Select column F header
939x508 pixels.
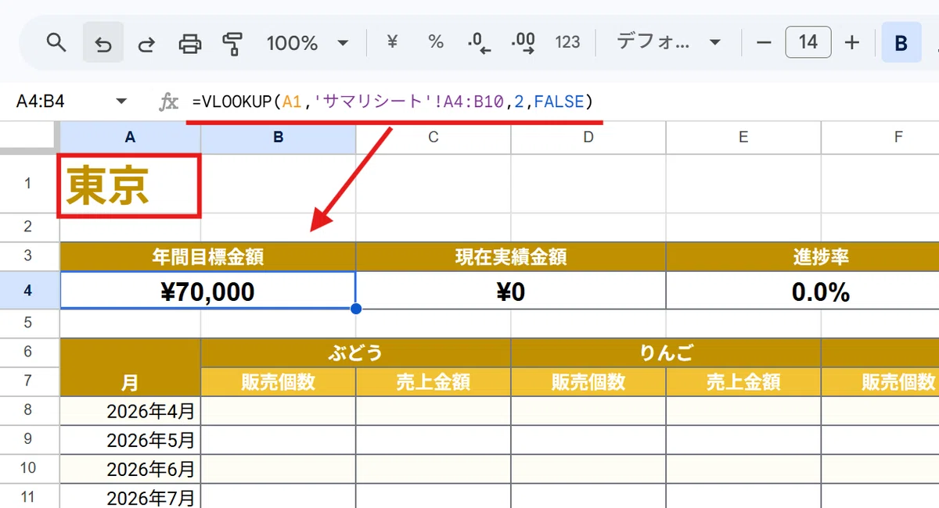880,138
